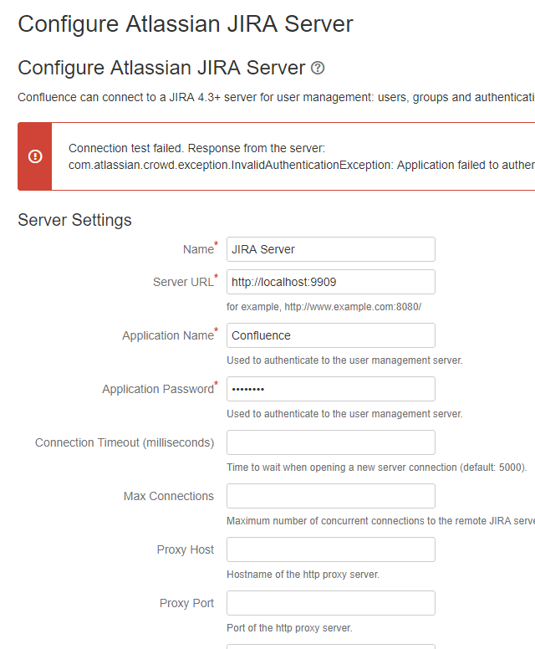This screenshot has width=535, height=649.
Task: Click the red error alert icon
Action: tap(35, 156)
